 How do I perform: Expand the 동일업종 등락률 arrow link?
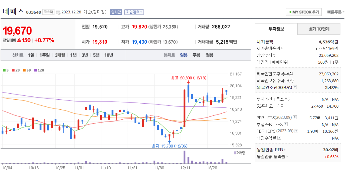[287, 156]
